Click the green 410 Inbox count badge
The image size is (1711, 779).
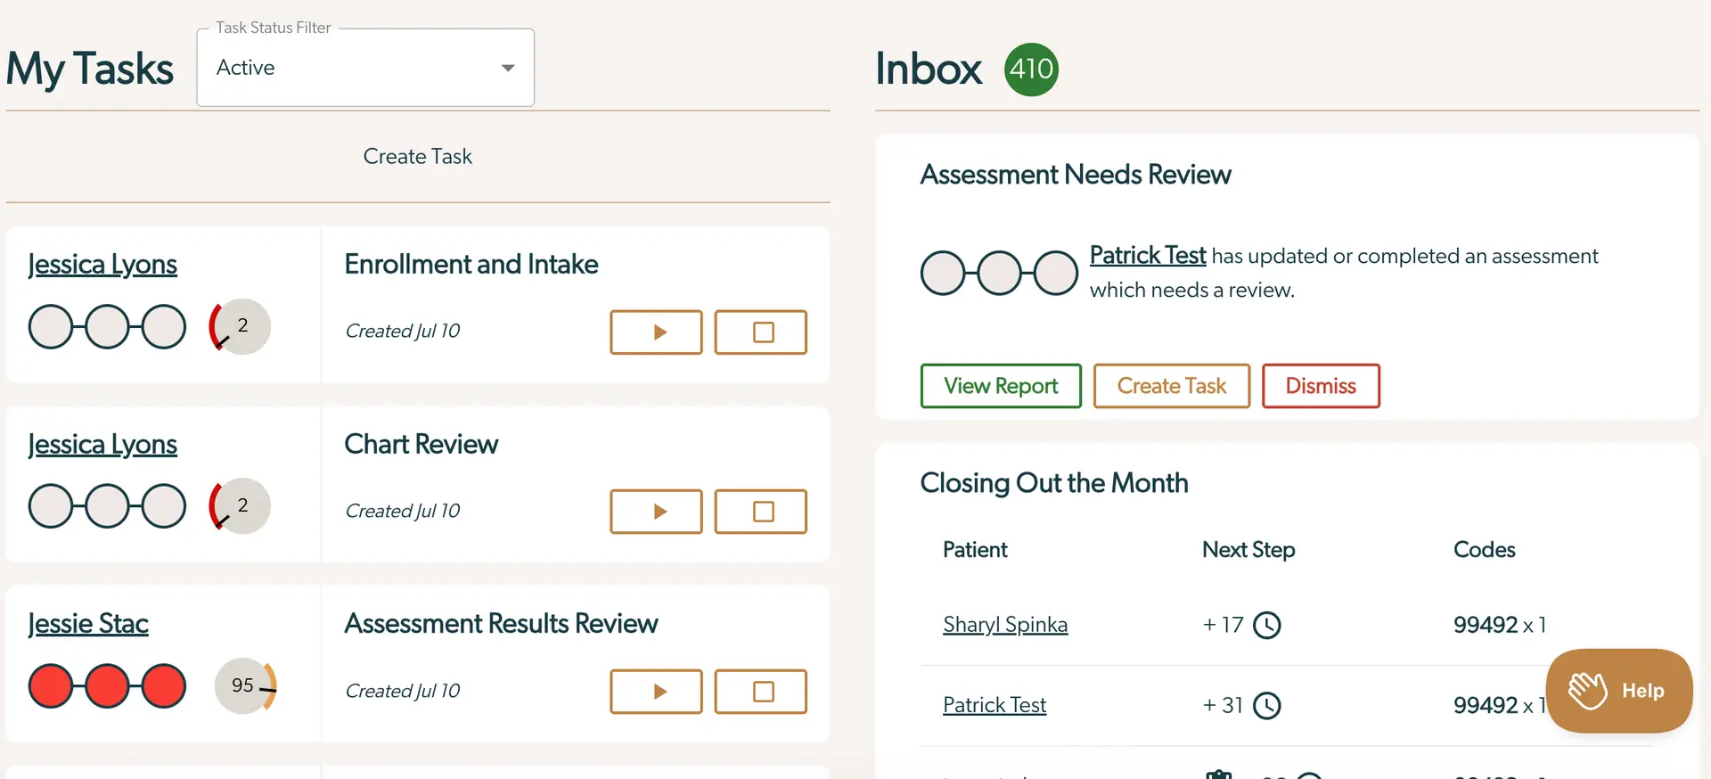click(1030, 69)
